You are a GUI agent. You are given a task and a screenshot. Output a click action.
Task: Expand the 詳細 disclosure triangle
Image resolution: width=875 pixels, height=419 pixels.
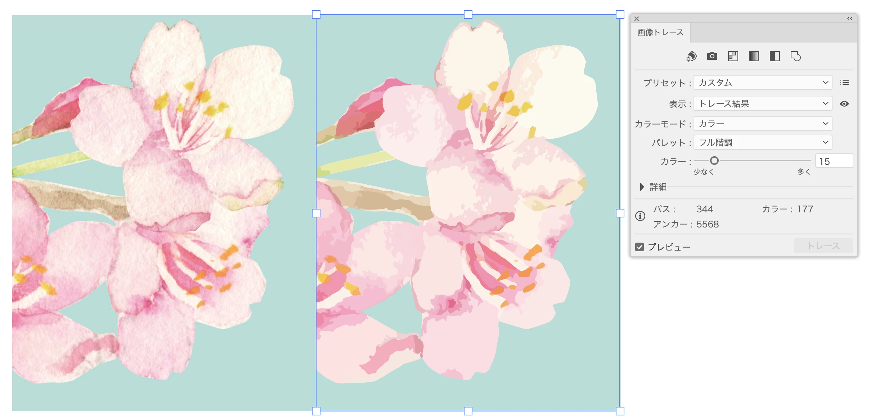(642, 187)
